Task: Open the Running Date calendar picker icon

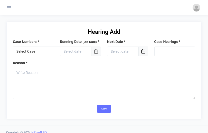Action: [x=96, y=51]
